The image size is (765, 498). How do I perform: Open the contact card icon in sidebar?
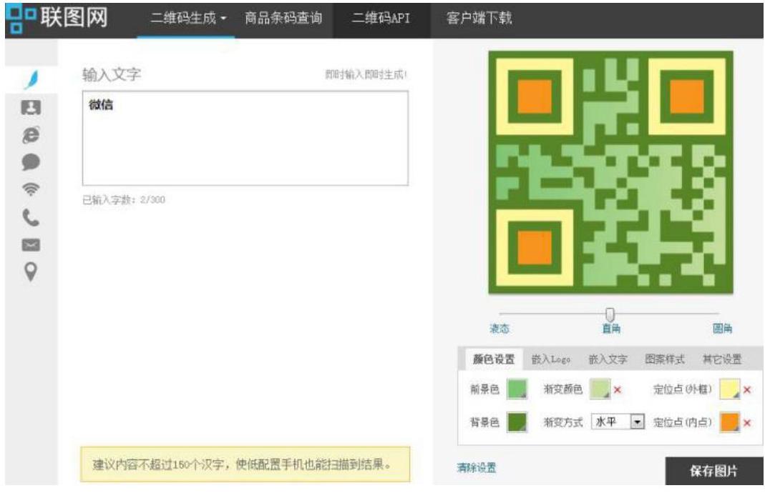pyautogui.click(x=31, y=107)
